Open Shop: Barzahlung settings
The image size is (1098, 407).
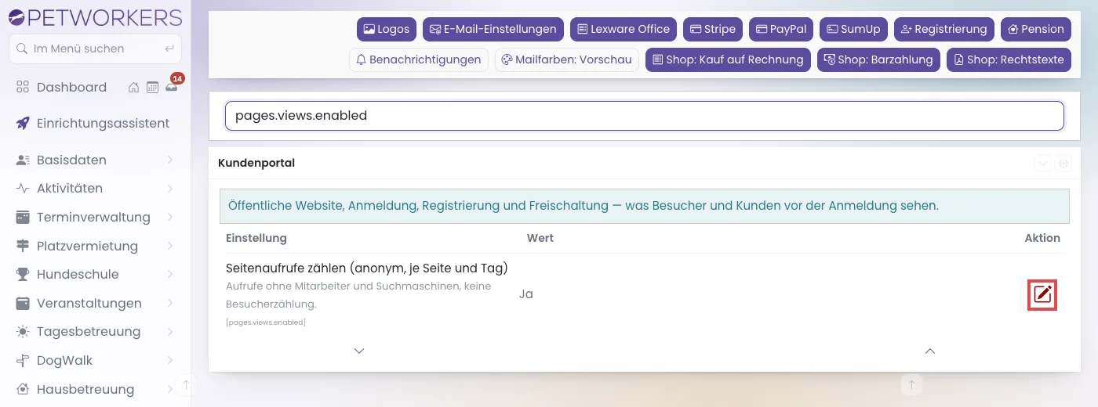(878, 59)
